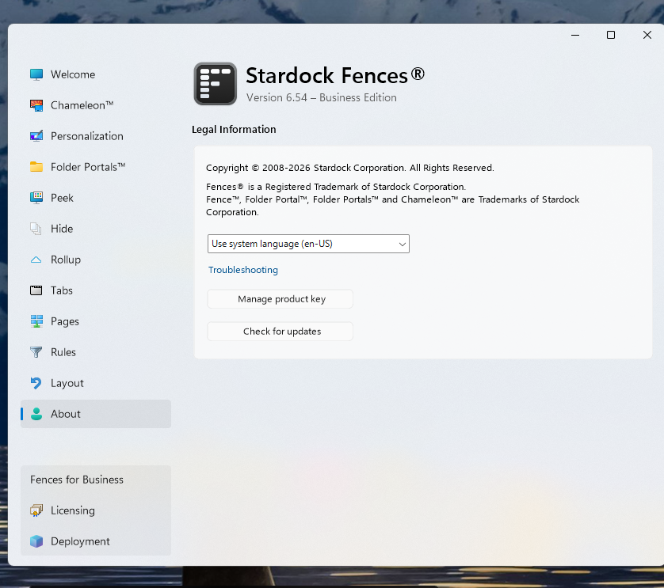Minimize the Fences window
The height and width of the screenshot is (588, 664).
575,35
